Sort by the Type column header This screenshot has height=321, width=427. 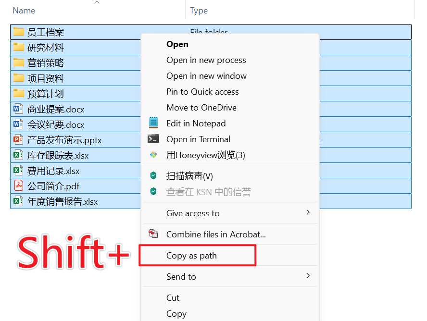tap(199, 11)
